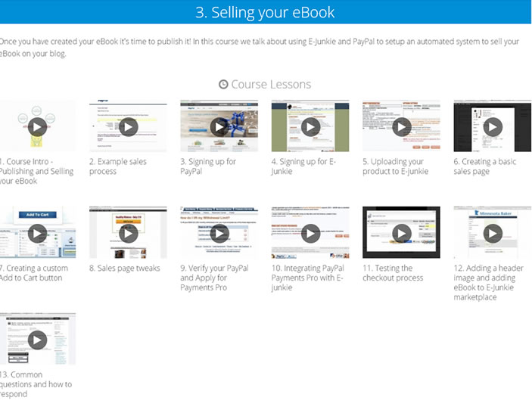
Task: Open '9. Verify your PayPal' title link
Action: pyautogui.click(x=214, y=278)
